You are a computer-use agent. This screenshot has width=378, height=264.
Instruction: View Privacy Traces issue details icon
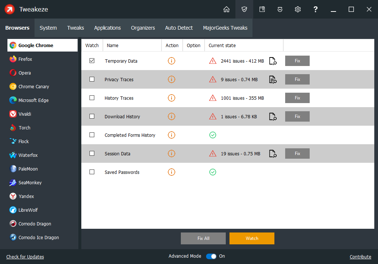[273, 79]
